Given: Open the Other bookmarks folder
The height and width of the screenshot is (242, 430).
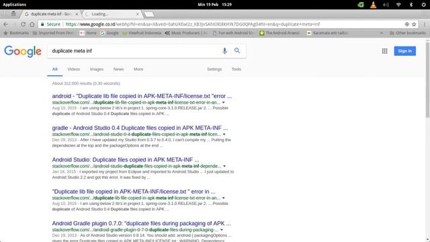Looking at the screenshot, I should click(408, 33).
